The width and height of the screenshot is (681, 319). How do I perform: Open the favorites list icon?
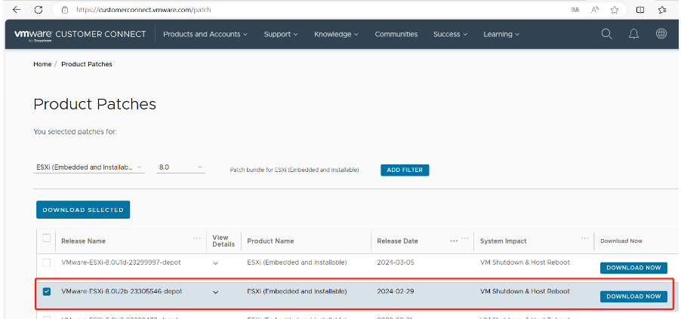[662, 10]
